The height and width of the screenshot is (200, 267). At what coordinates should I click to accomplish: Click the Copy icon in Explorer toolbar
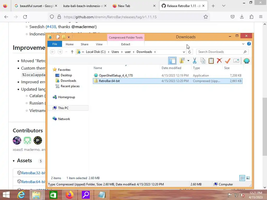point(203,61)
